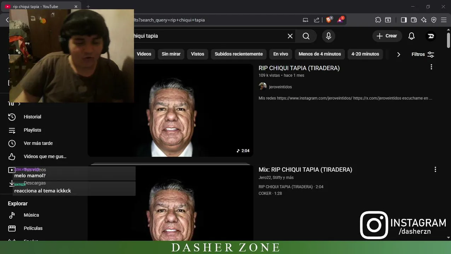Open Música in the Explorar section
This screenshot has height=254, width=451.
[x=31, y=215]
